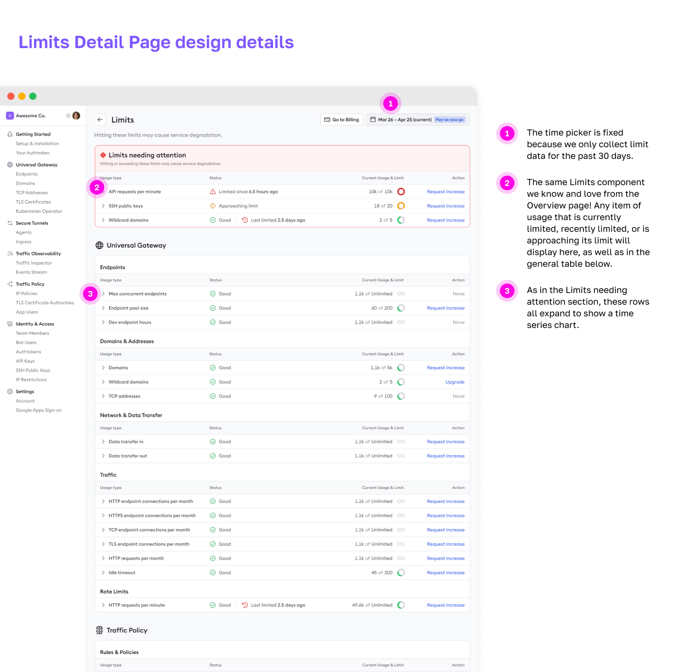
Task: Click the 'Rules & Policies' subsection title
Action: point(119,652)
